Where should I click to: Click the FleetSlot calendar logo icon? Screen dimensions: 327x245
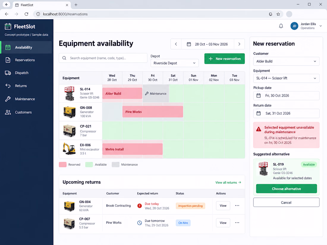8,26
